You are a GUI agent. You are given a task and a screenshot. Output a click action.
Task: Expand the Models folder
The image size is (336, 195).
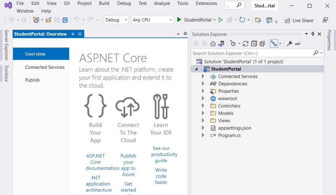click(x=203, y=113)
